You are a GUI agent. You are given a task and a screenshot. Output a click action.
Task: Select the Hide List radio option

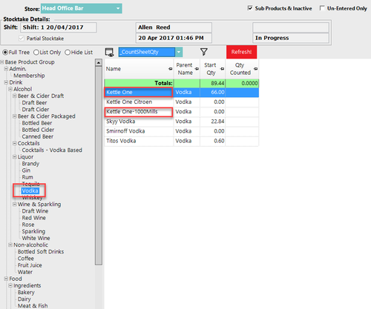click(68, 53)
